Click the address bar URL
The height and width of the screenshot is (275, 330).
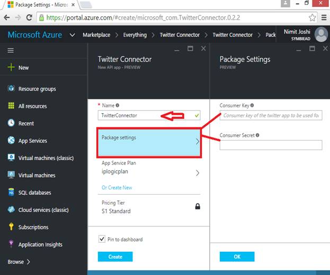(x=143, y=17)
